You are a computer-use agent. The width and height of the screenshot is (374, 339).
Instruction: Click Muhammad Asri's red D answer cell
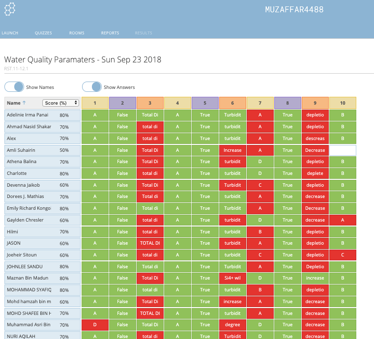(x=95, y=325)
